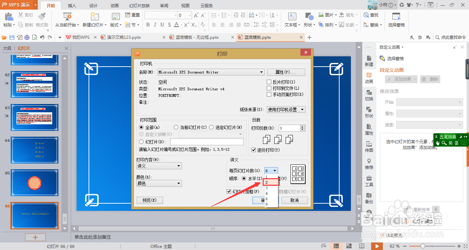Open the Design (设计) ribbon tab
Image resolution: width=469 pixels, height=250 pixels.
point(93,5)
